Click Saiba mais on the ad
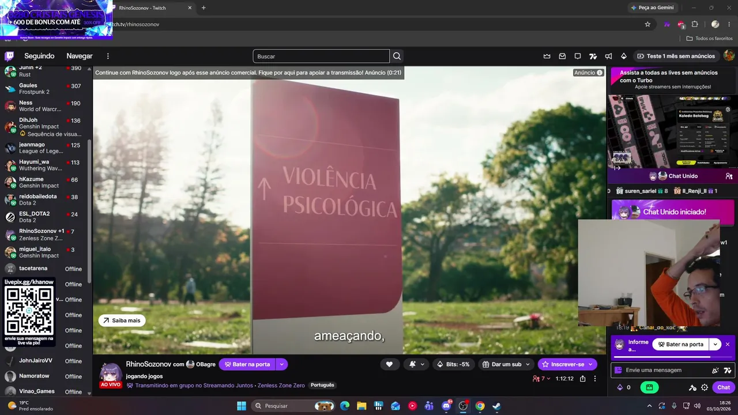Screen dimensions: 738x415 pos(122,320)
